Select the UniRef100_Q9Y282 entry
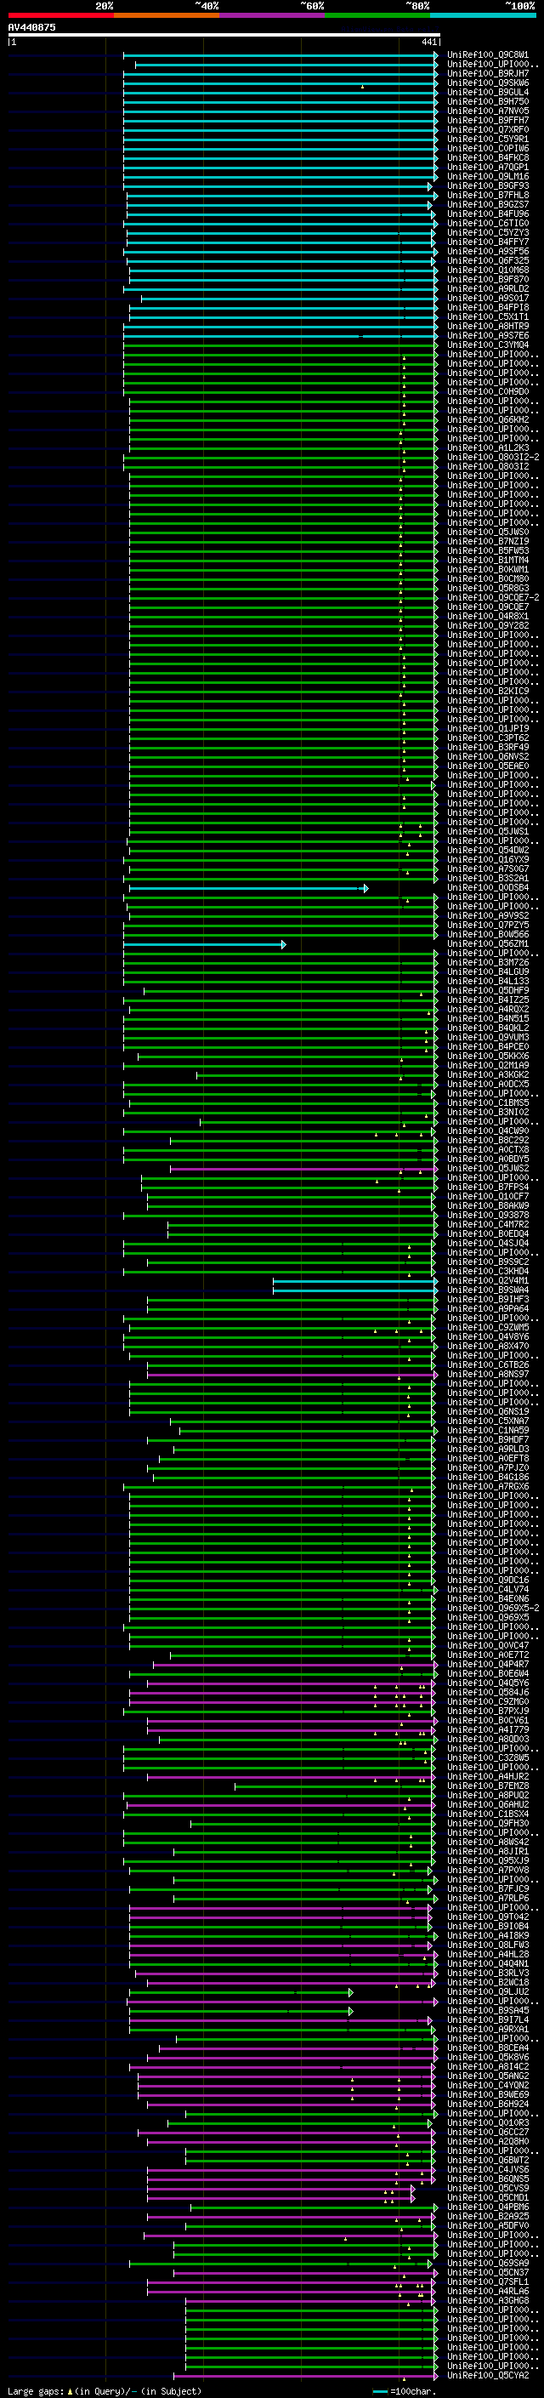Screen dimensions: 544x2398 coord(487,625)
